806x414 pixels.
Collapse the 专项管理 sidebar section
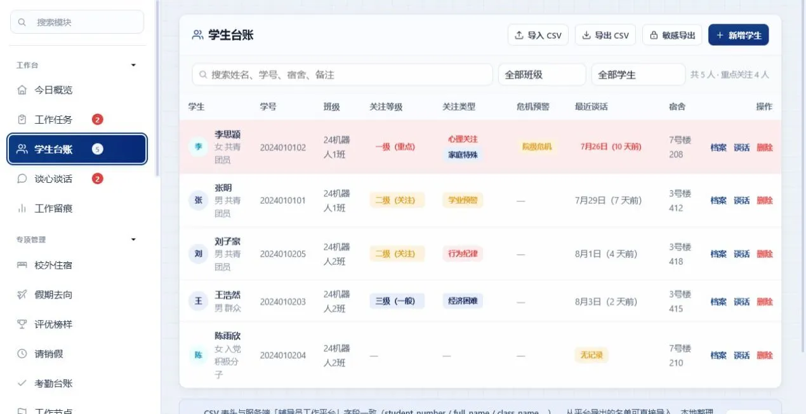tap(133, 239)
